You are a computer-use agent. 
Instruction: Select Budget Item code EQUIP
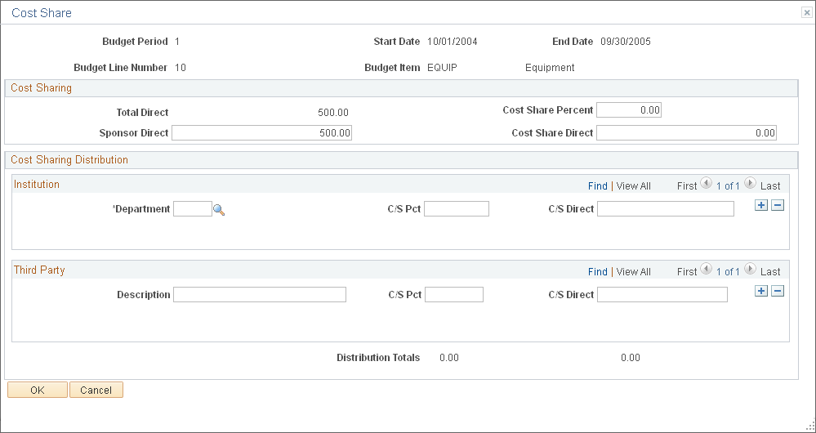pos(443,68)
